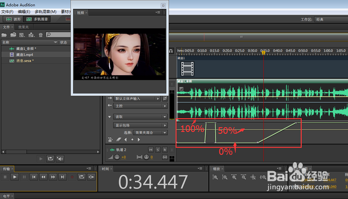
Task: Sort by 名称 column dropdown arrow
Action: (55, 42)
